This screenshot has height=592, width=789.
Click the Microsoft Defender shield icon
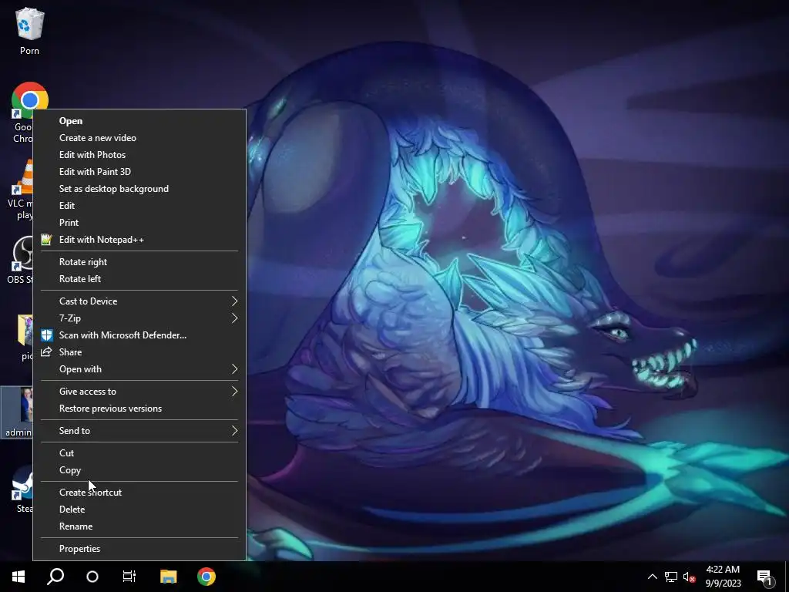pyautogui.click(x=46, y=335)
